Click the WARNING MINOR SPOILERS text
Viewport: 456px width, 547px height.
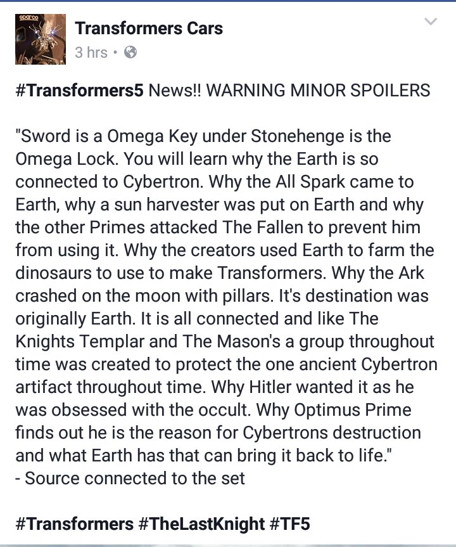point(319,90)
